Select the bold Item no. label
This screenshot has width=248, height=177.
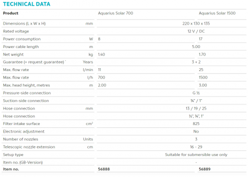[11, 169]
